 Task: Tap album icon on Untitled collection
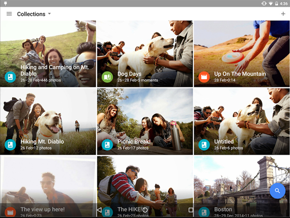pos(204,144)
